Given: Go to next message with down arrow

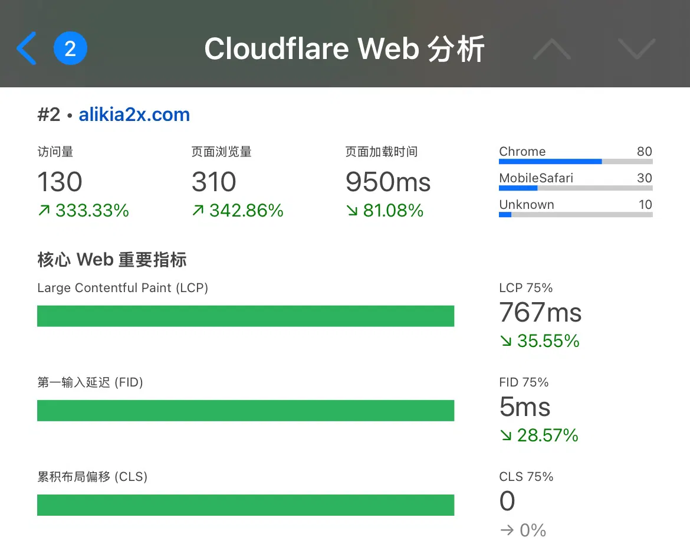Looking at the screenshot, I should click(x=636, y=48).
